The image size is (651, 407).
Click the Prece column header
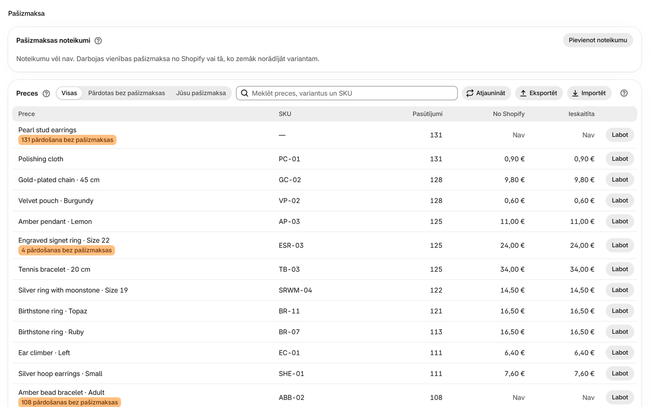pos(26,114)
